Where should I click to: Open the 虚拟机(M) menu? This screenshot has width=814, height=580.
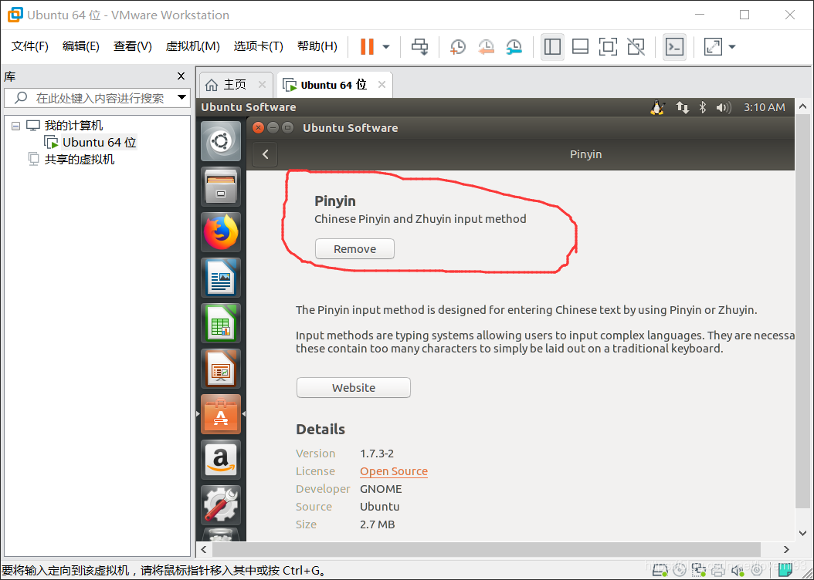click(x=192, y=46)
